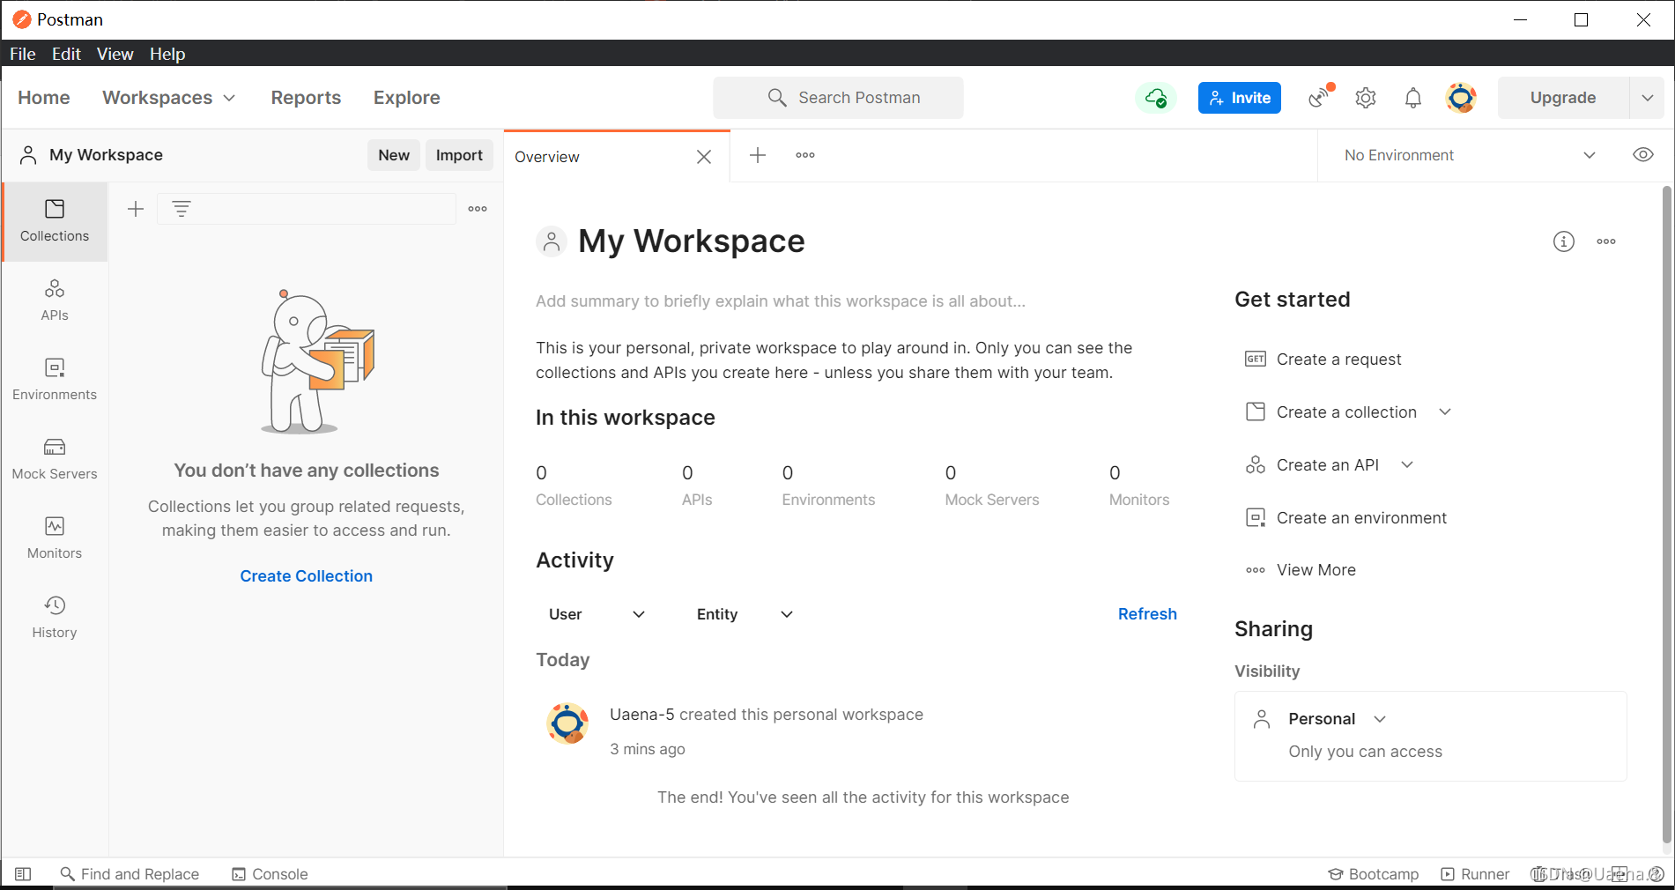
Task: Open the Help menu
Action: pos(167,54)
